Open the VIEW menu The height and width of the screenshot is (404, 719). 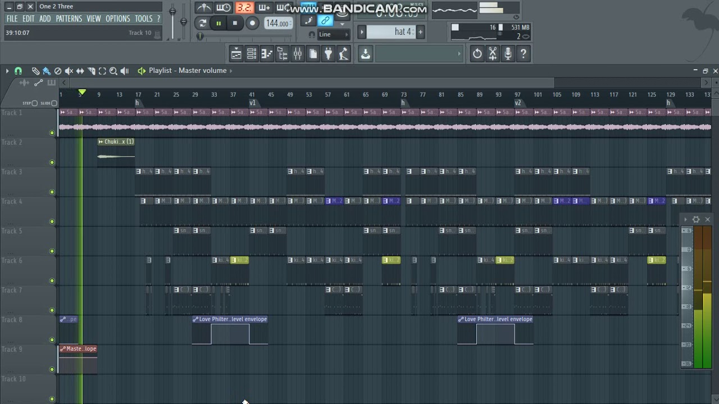pos(94,19)
